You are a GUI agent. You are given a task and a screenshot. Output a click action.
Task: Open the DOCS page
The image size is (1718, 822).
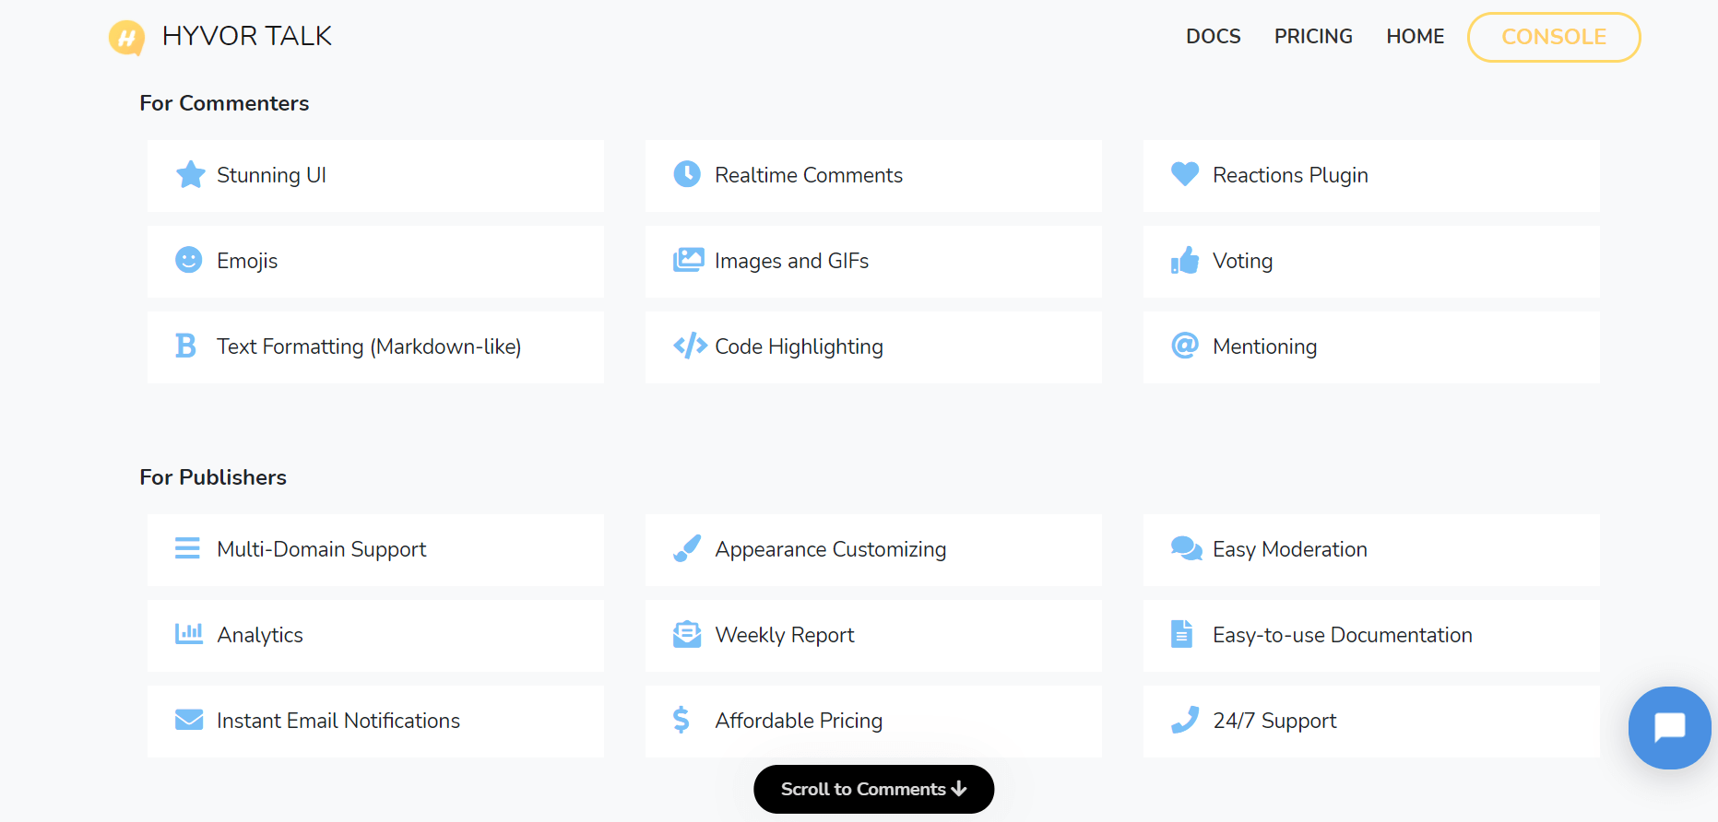click(x=1214, y=37)
